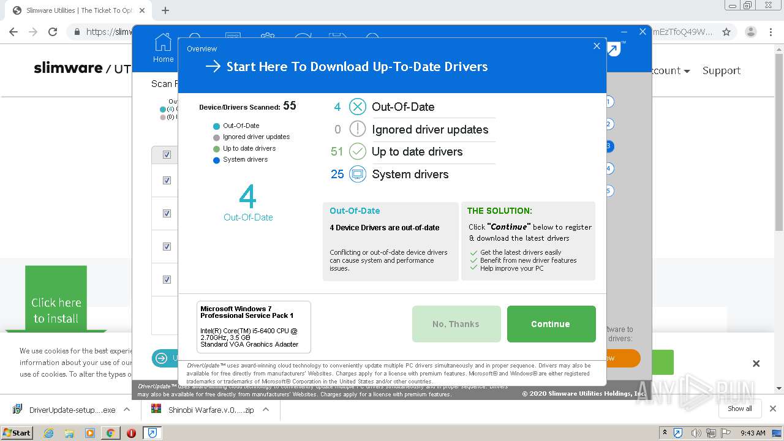Image resolution: width=784 pixels, height=441 pixels.
Task: Expand DriverUpdate-setup.exe download options
Action: 127,409
